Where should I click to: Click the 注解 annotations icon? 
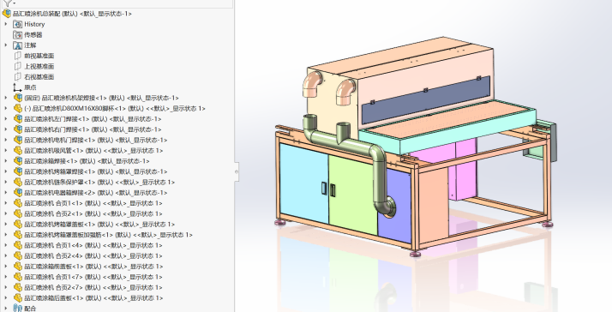(17, 45)
